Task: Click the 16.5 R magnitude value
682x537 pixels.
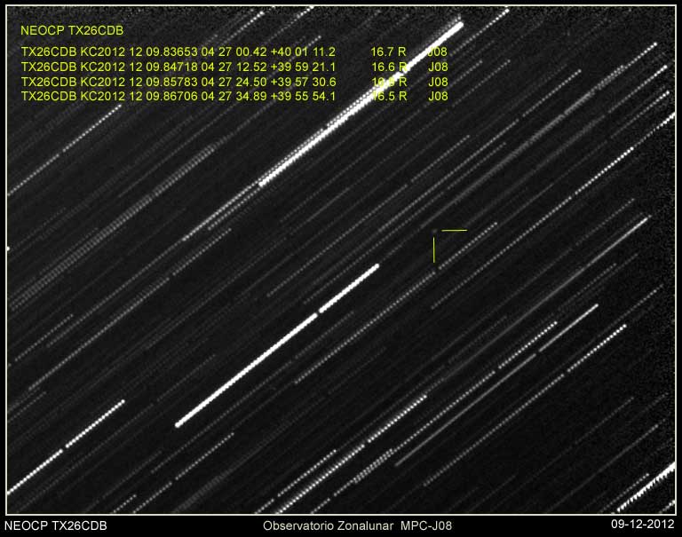Action: point(388,95)
